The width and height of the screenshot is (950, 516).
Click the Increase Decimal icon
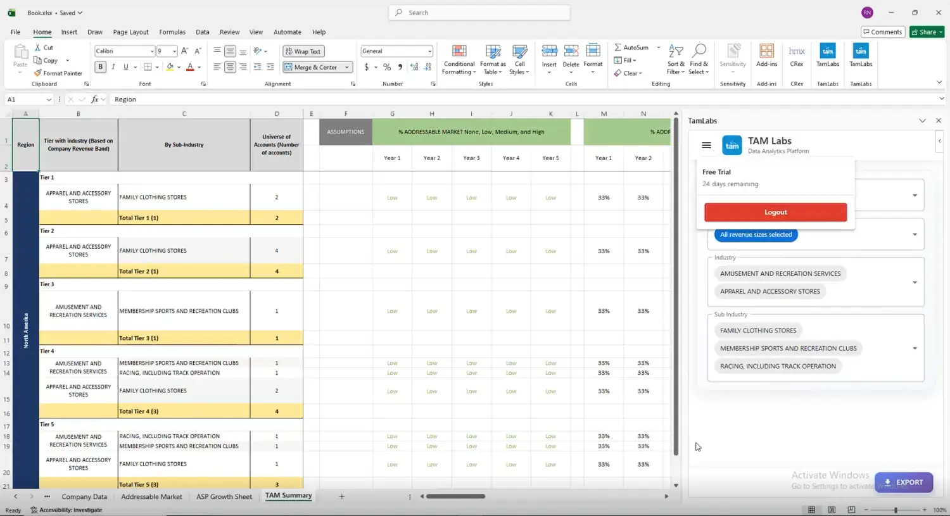coord(414,67)
